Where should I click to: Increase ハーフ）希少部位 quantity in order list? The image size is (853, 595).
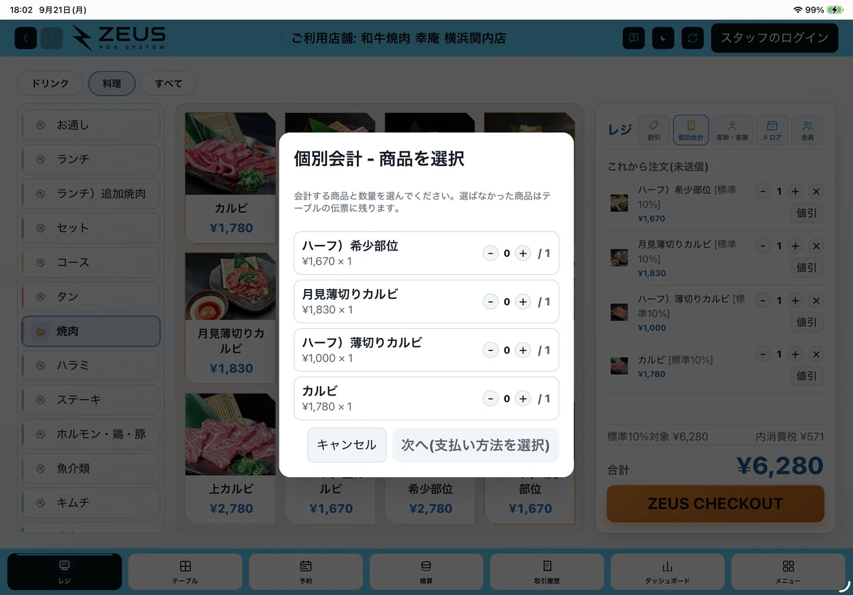pos(795,191)
